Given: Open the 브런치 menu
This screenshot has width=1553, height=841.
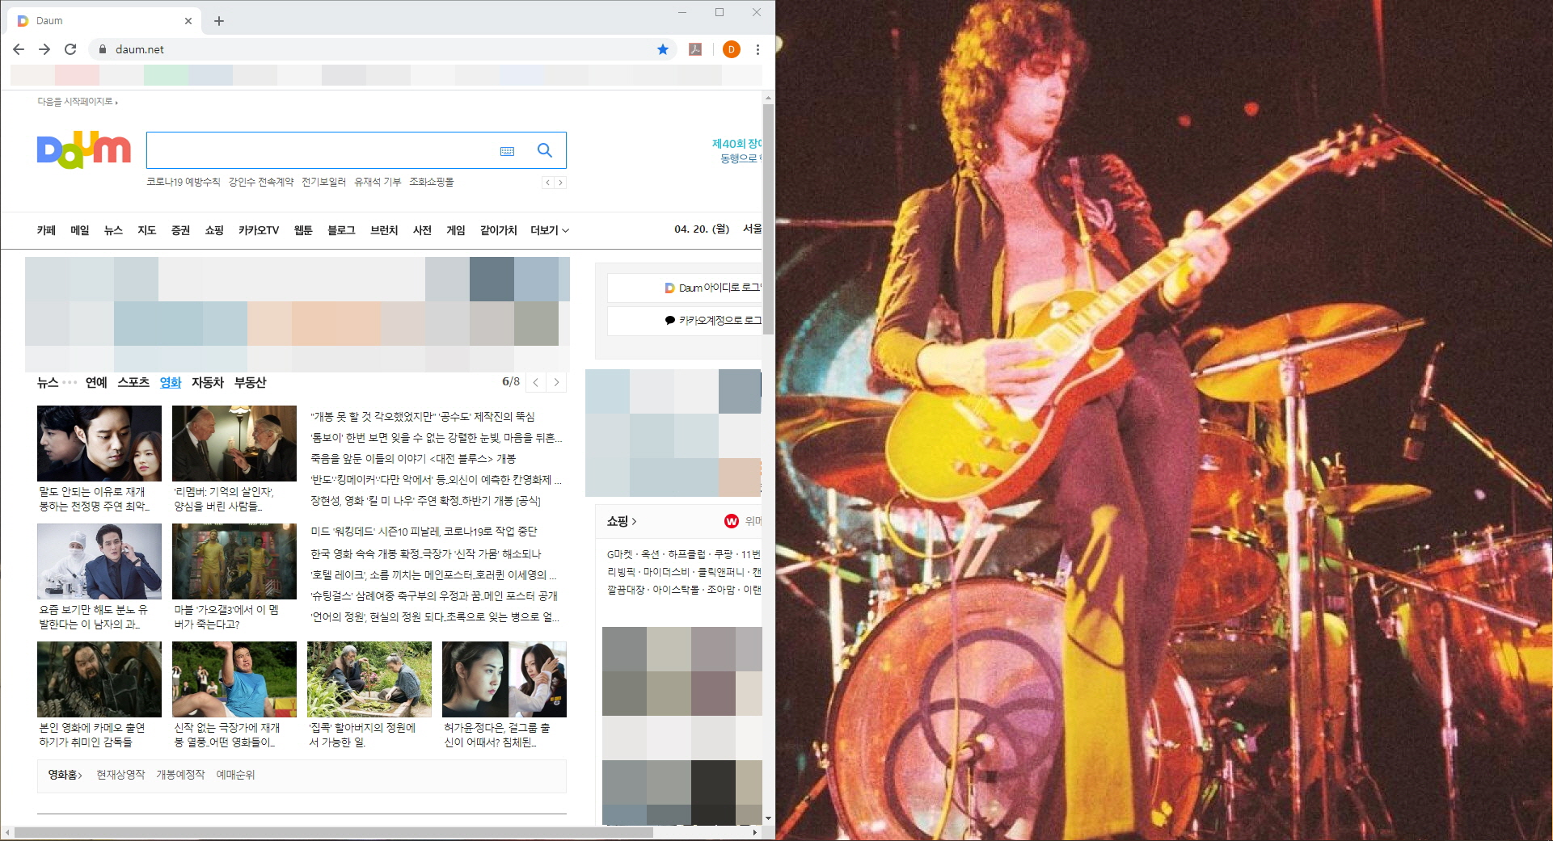Looking at the screenshot, I should (384, 230).
